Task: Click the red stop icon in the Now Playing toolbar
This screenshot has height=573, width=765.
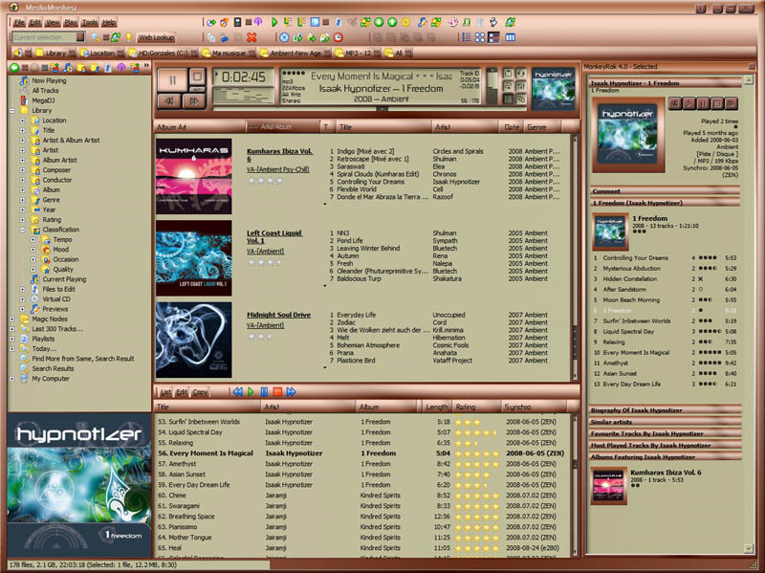Action: click(x=277, y=392)
